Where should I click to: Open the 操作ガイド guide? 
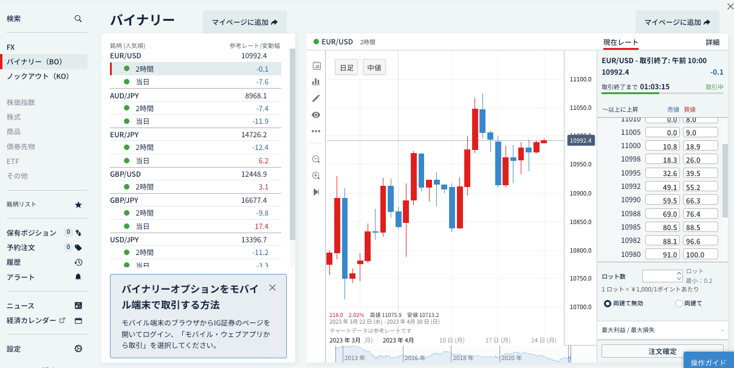point(709,361)
